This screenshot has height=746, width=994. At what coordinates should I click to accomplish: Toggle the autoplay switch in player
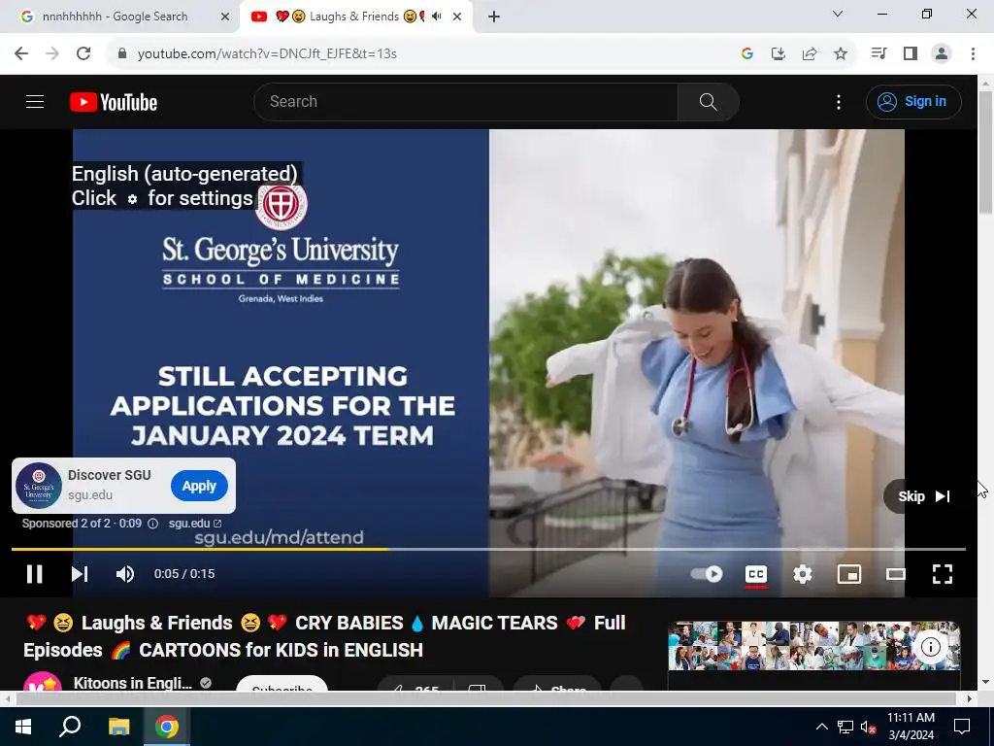[707, 573]
